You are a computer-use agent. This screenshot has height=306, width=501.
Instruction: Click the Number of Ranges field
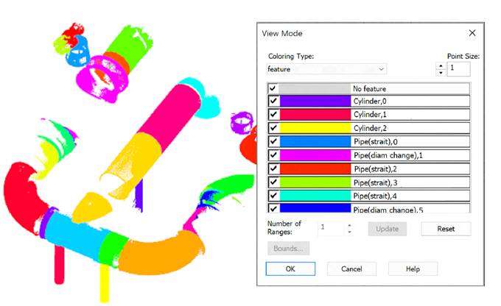coord(332,229)
